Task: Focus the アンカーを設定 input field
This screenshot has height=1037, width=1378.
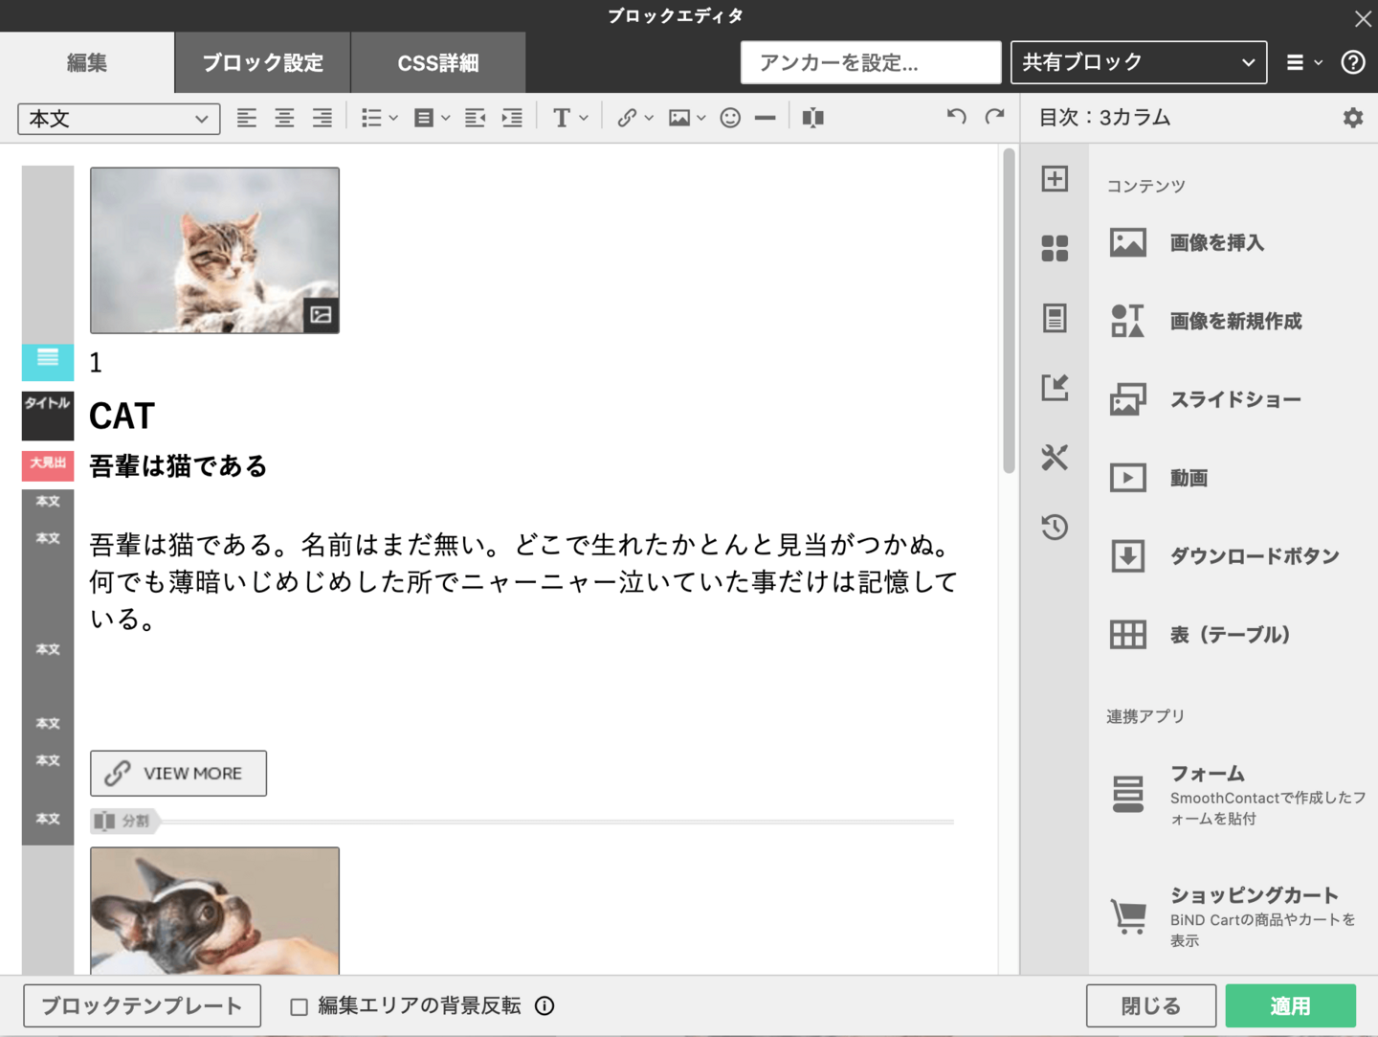Action: pos(871,62)
